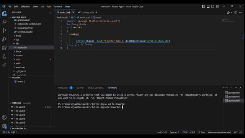Viewport: 245px width, 138px height.
Task: Open the Run menu
Action: pyautogui.click(x=49, y=7)
